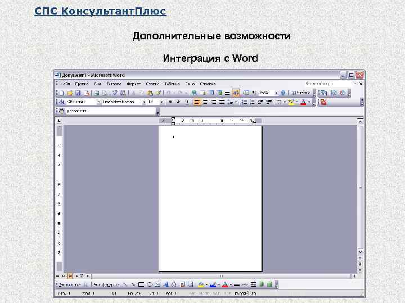Image resolution: width=405 pixels, height=303 pixels.
Task: Click the Reading mode button (Чтение)
Action: coord(300,93)
